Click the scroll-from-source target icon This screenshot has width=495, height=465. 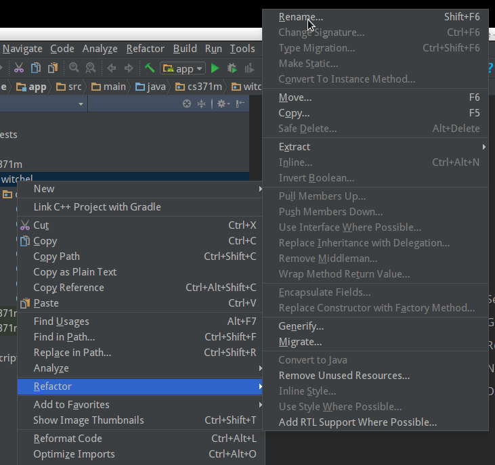point(188,104)
